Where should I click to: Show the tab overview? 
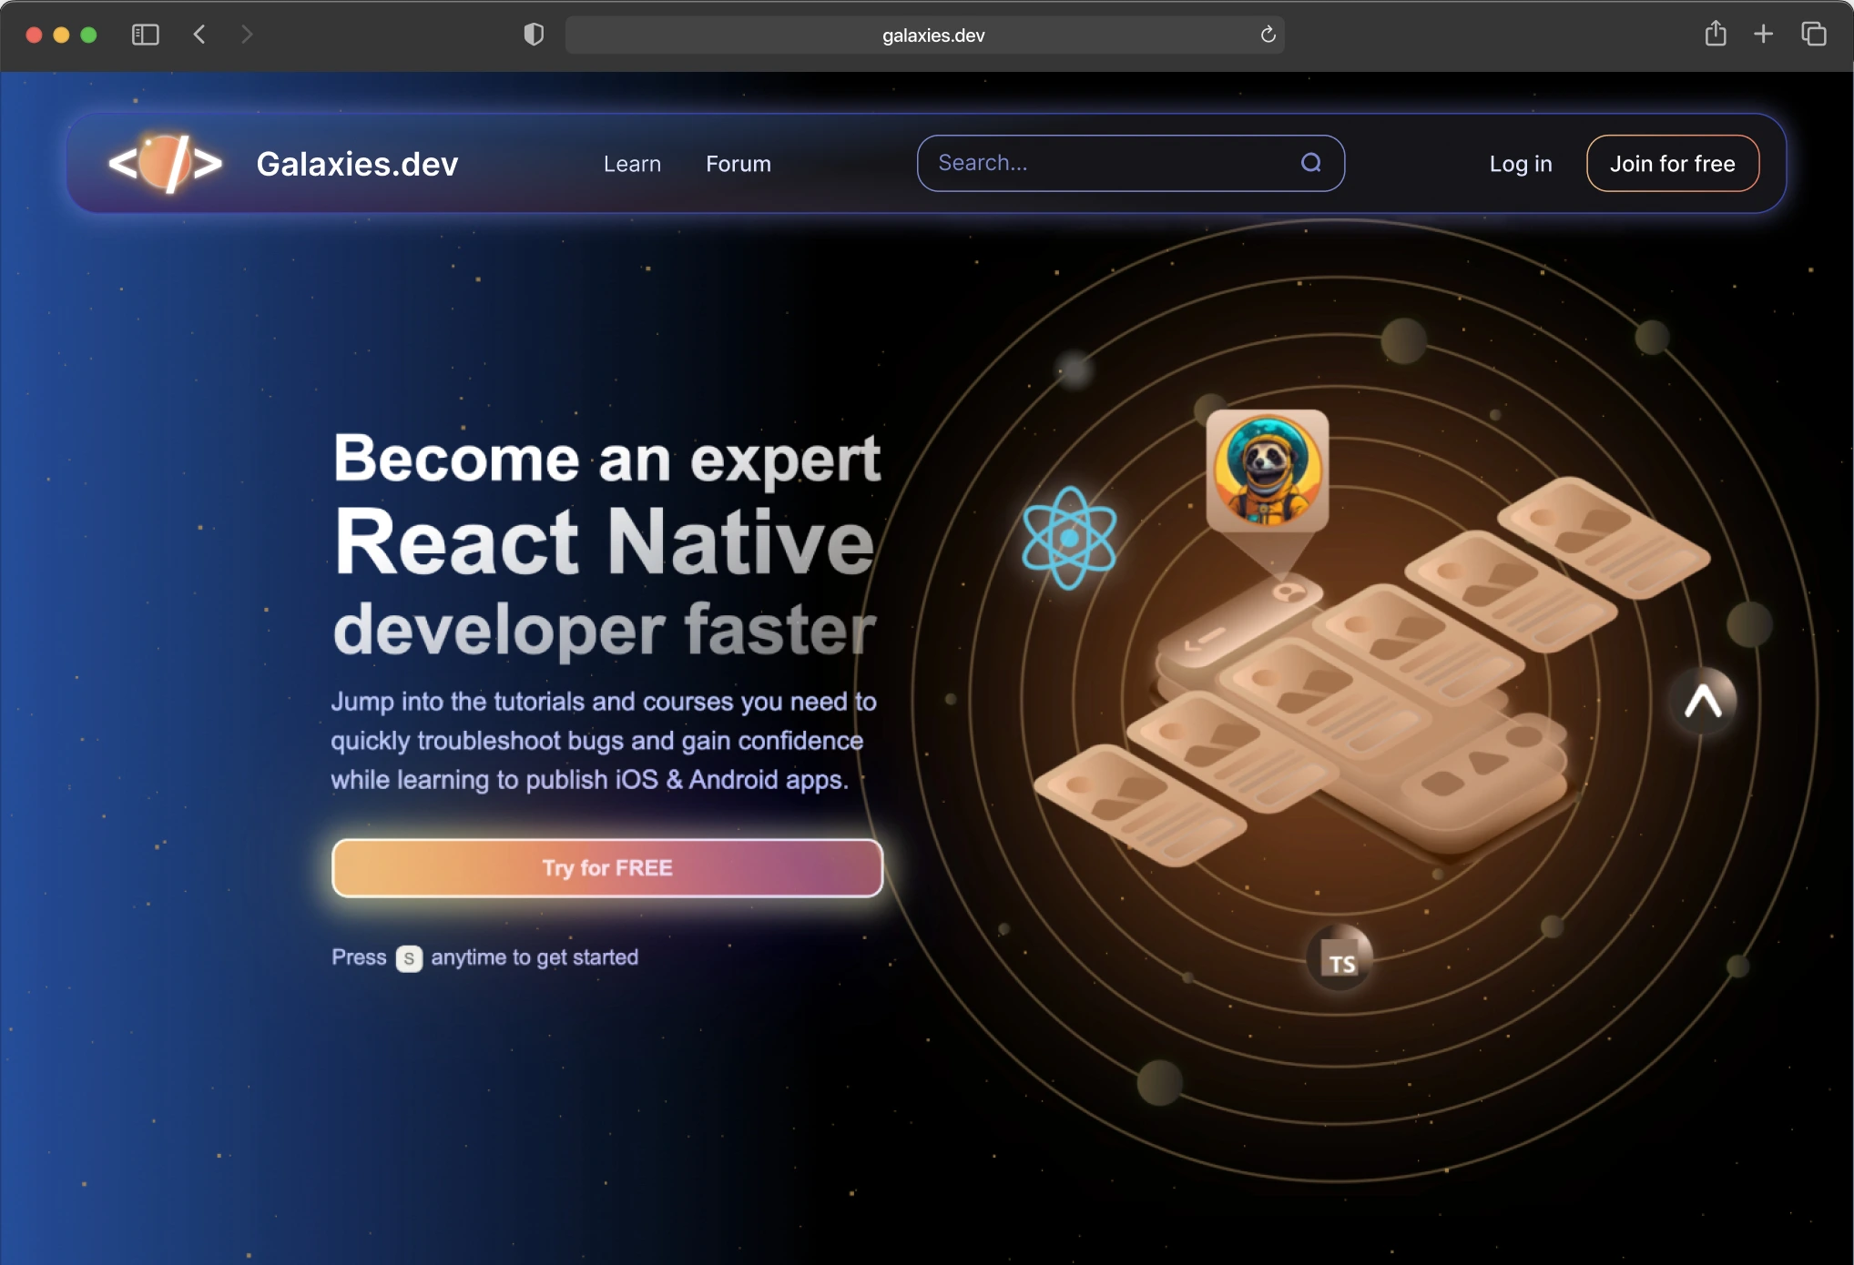pyautogui.click(x=1812, y=35)
